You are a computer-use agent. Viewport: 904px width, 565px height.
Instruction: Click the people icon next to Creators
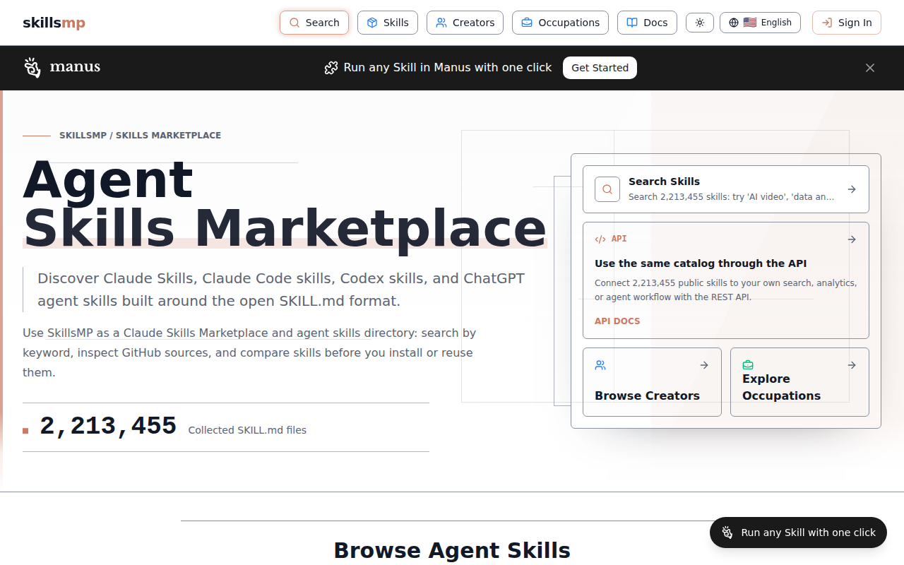441,23
